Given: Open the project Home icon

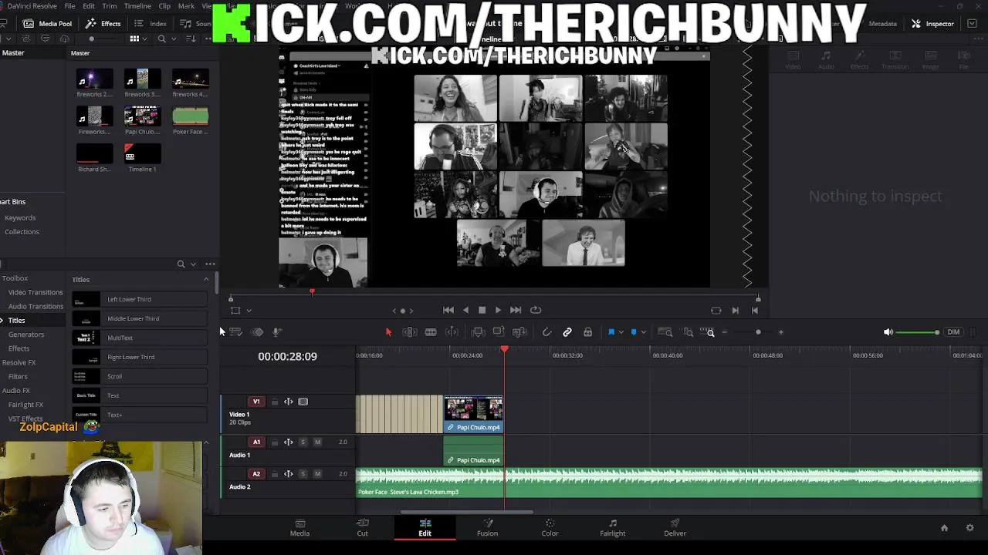Looking at the screenshot, I should coord(944,528).
